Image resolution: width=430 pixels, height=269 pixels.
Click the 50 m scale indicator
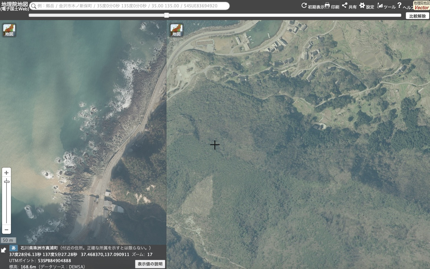8,240
